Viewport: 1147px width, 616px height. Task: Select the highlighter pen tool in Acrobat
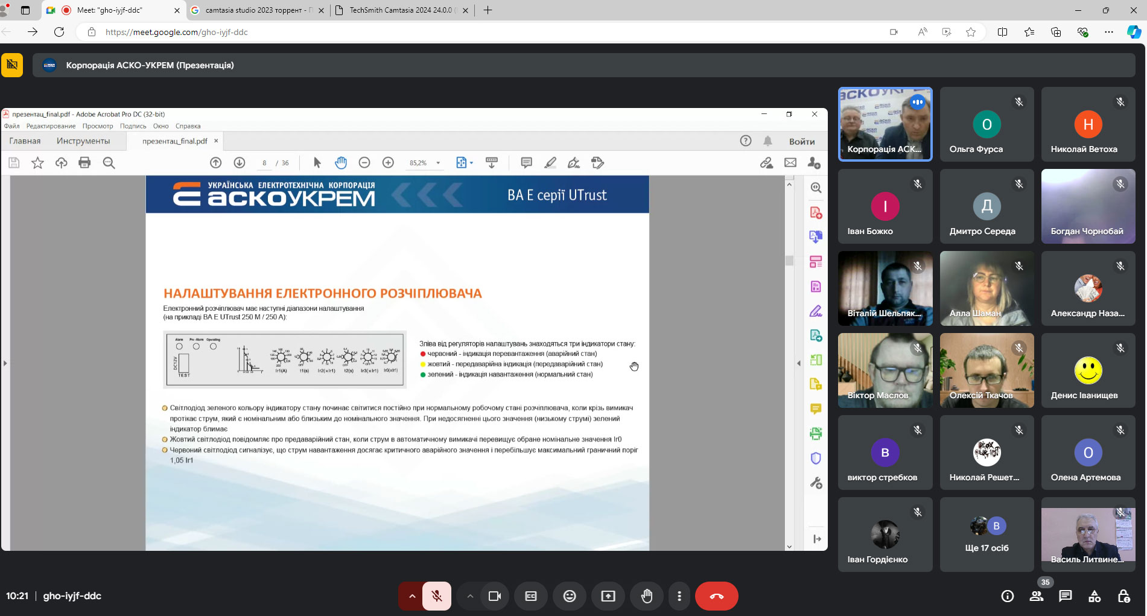550,163
